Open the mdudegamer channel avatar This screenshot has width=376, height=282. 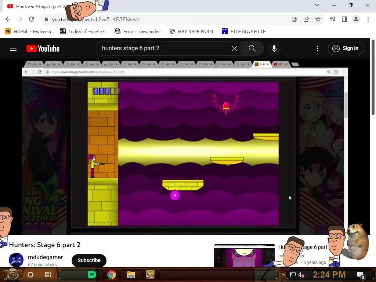(x=16, y=260)
